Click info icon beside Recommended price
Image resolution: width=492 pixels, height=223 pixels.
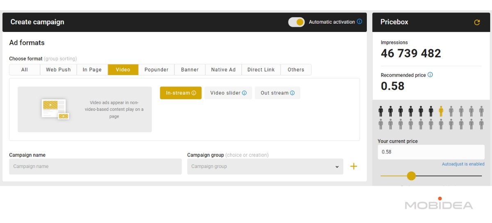pyautogui.click(x=430, y=75)
